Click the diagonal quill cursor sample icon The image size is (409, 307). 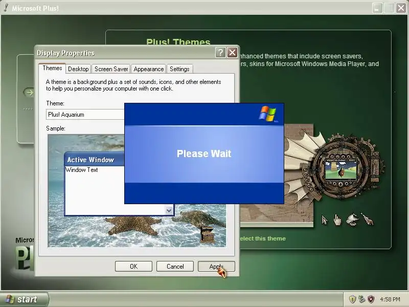367,219
